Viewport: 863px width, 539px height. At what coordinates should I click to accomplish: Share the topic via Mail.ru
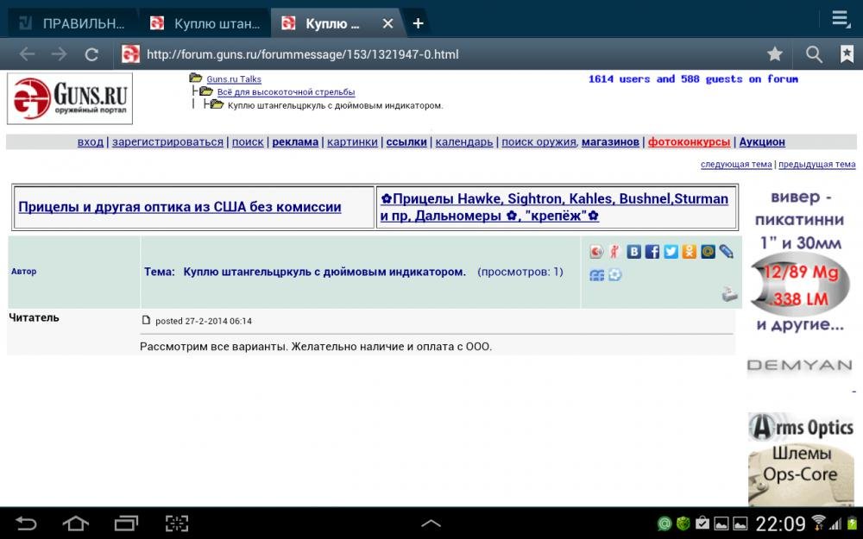pos(708,251)
